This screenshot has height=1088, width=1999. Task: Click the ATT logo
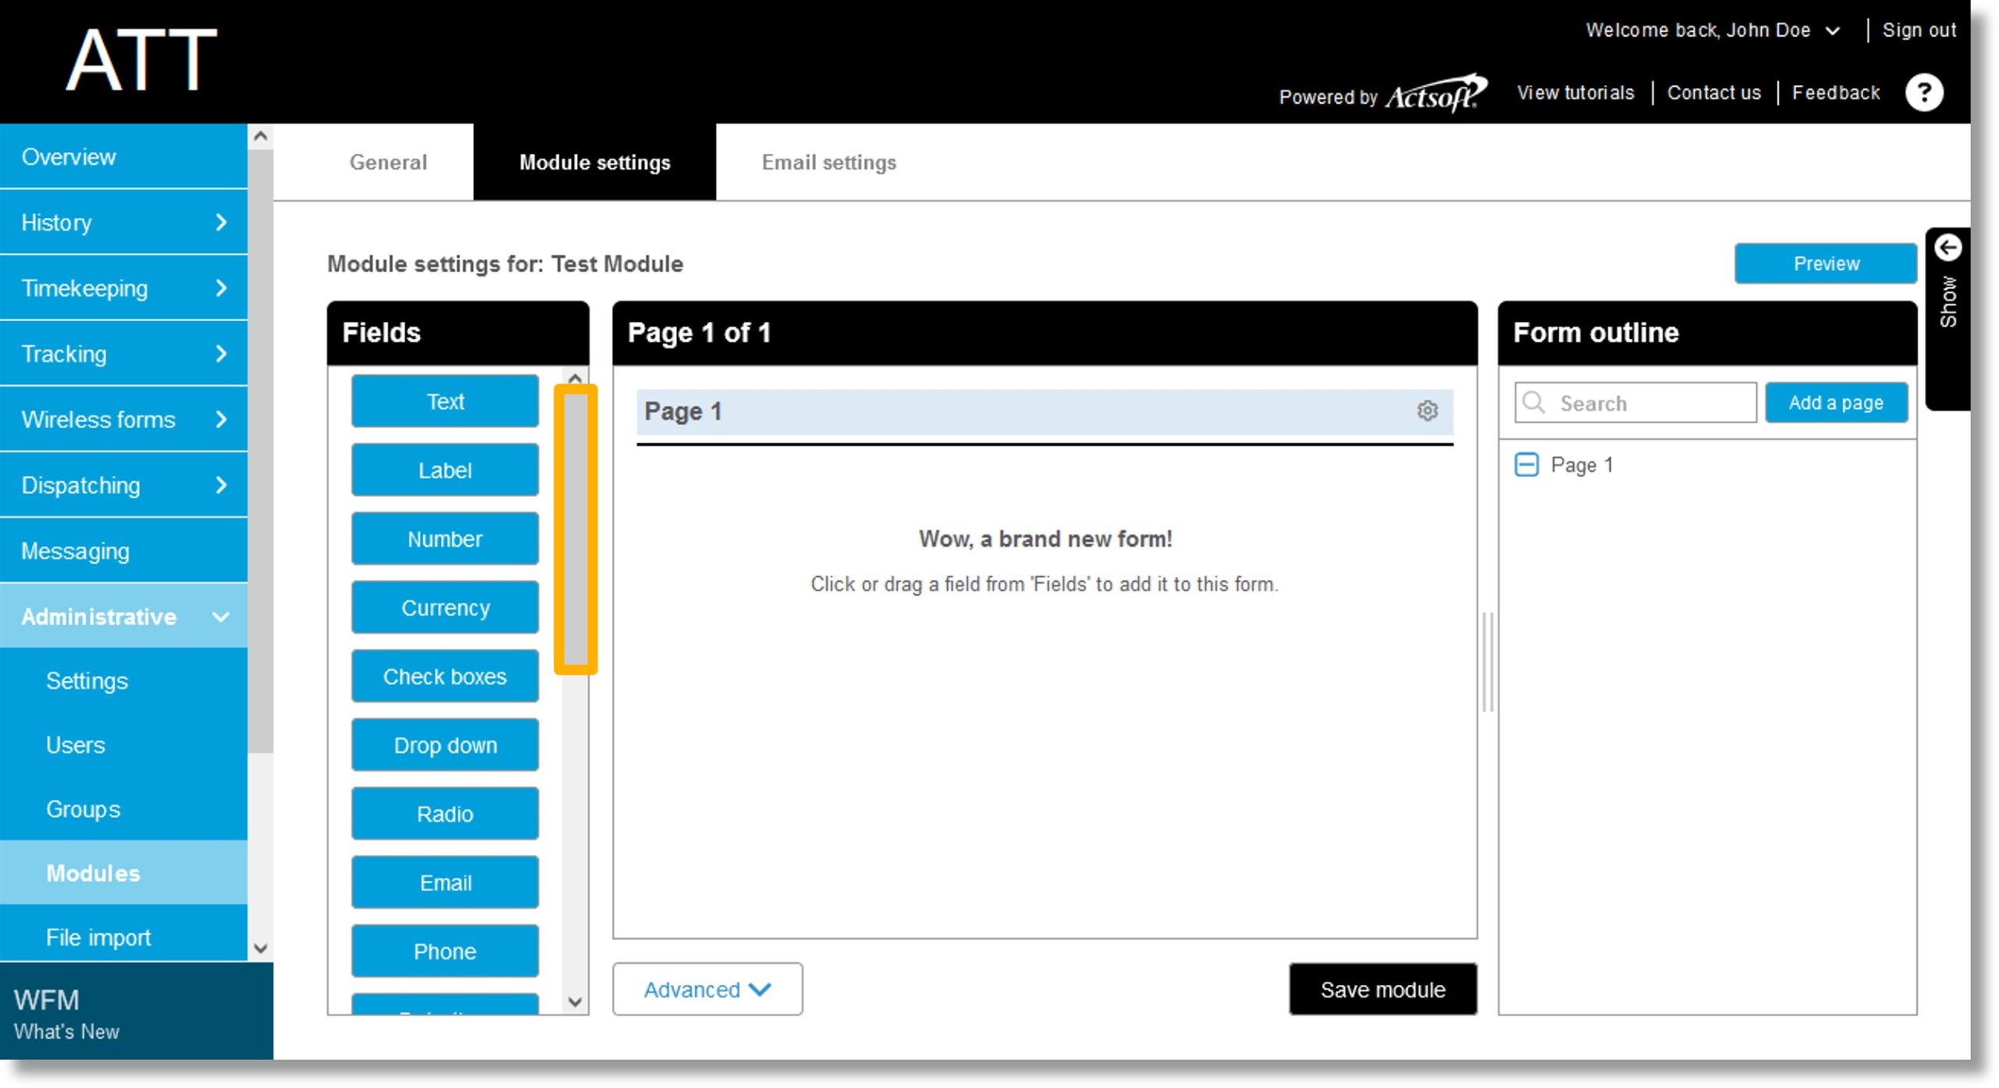pyautogui.click(x=141, y=61)
